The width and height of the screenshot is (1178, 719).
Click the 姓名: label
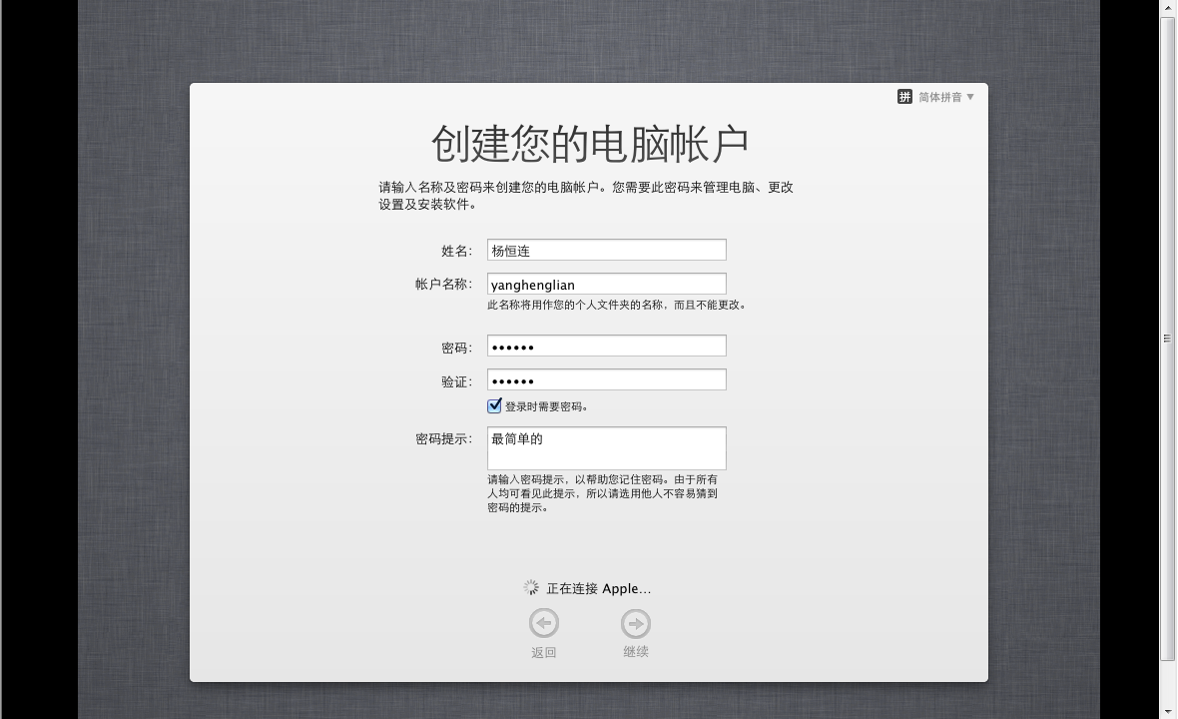(x=457, y=251)
